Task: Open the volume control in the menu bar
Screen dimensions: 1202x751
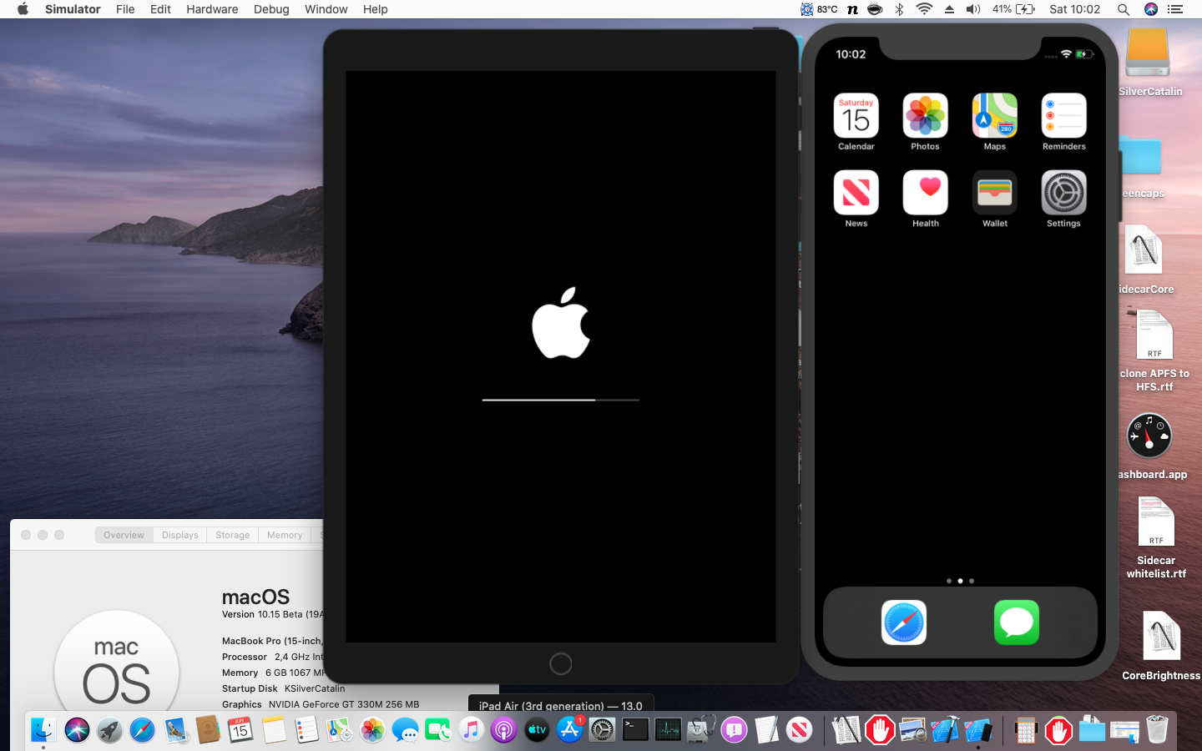Action: point(973,9)
